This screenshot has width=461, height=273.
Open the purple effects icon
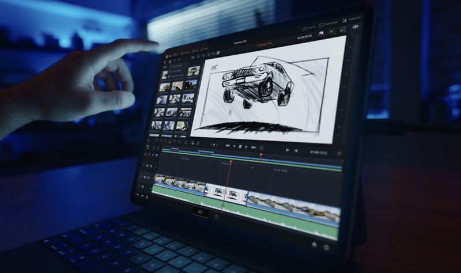(x=321, y=33)
